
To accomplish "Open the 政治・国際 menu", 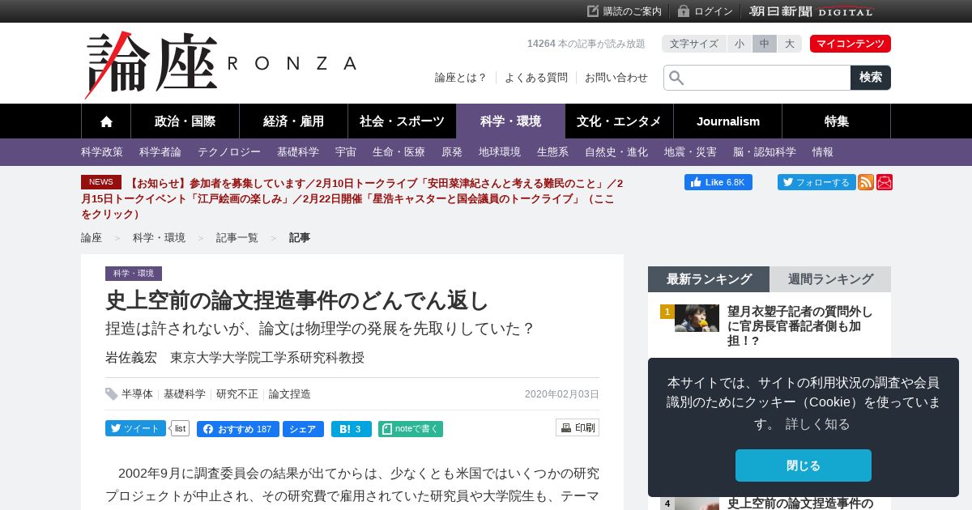I will pos(185,121).
